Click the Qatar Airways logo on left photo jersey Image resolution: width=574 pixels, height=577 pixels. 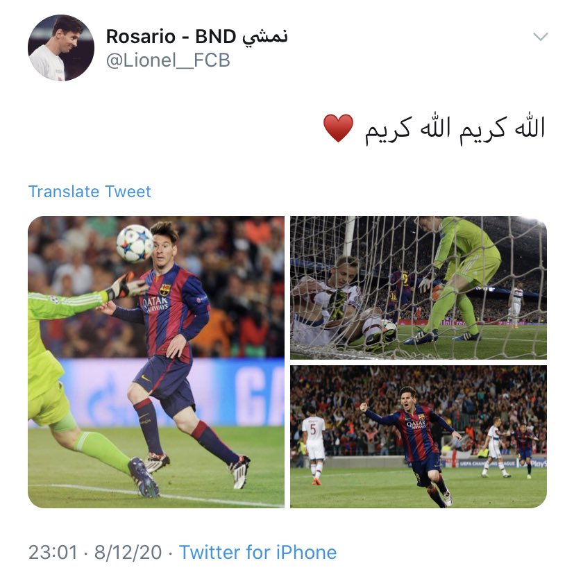(x=155, y=304)
